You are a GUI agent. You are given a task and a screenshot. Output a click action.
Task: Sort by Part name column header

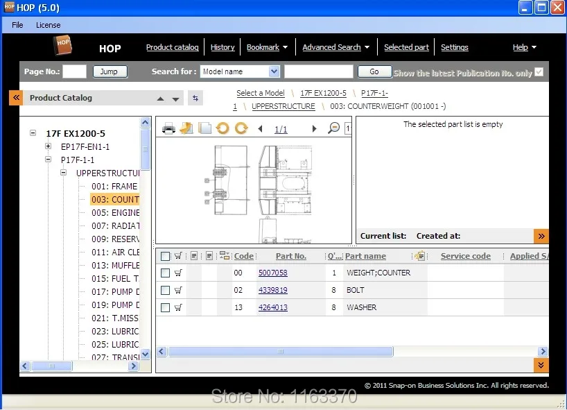click(x=365, y=256)
